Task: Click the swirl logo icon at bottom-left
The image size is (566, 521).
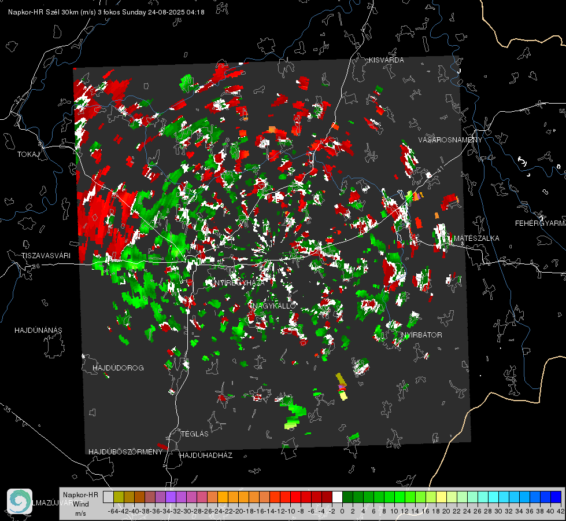Action: tap(20, 501)
